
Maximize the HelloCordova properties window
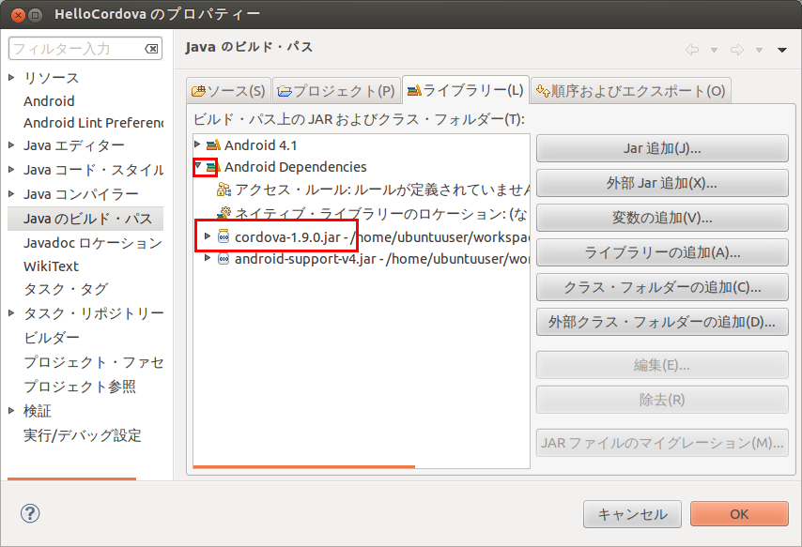point(35,15)
